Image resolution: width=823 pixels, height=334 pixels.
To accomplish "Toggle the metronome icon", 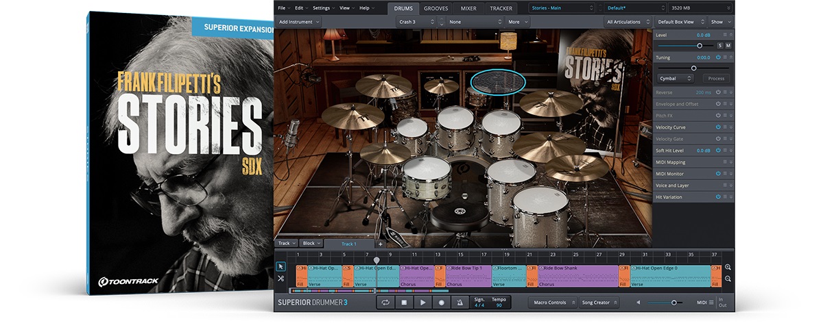I will [x=460, y=303].
